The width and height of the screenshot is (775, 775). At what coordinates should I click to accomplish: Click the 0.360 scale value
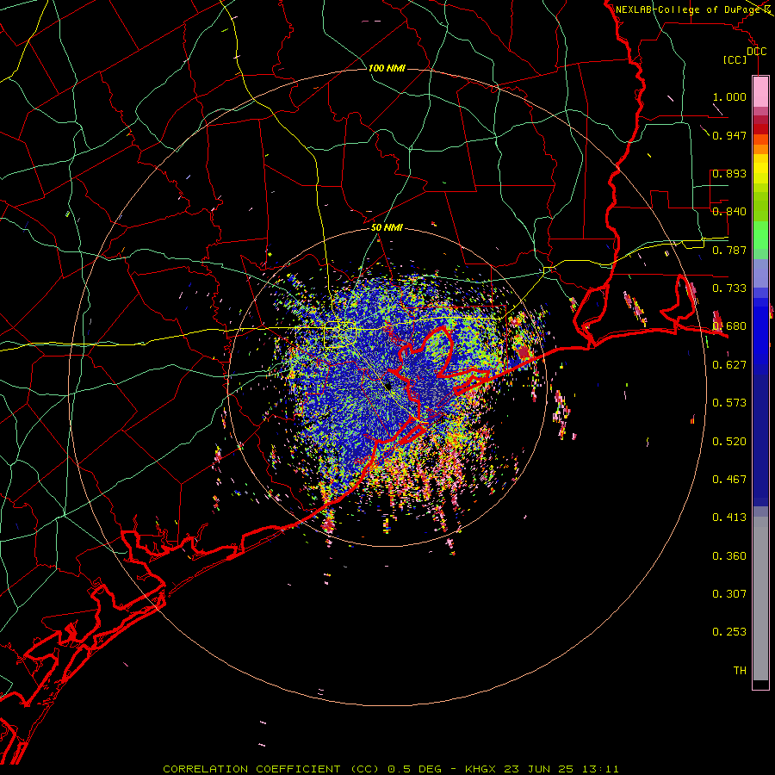tap(729, 556)
